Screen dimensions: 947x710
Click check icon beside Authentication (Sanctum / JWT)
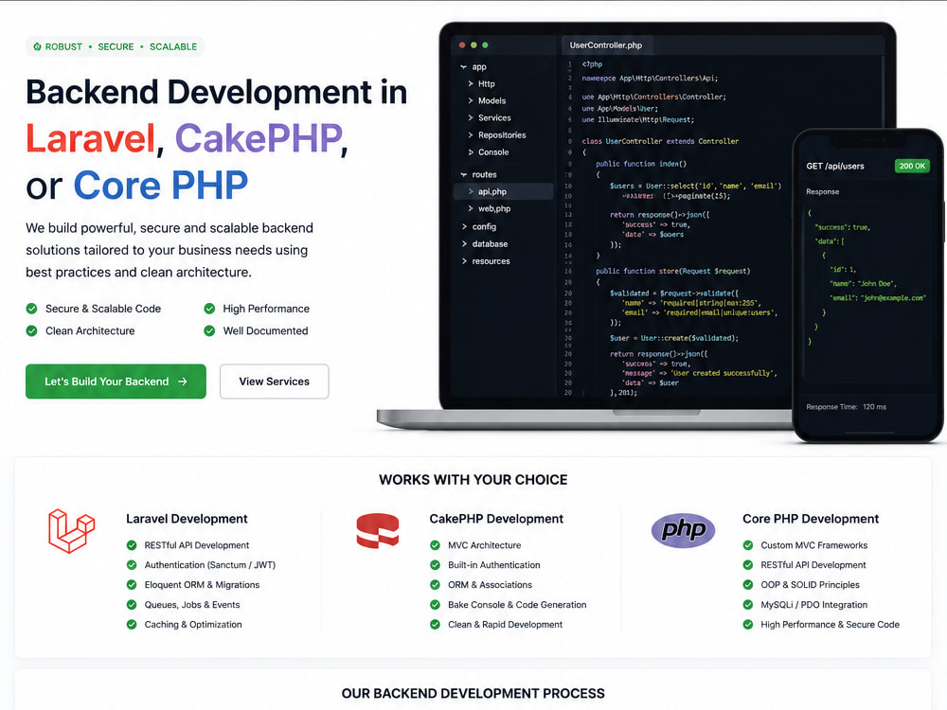(132, 565)
